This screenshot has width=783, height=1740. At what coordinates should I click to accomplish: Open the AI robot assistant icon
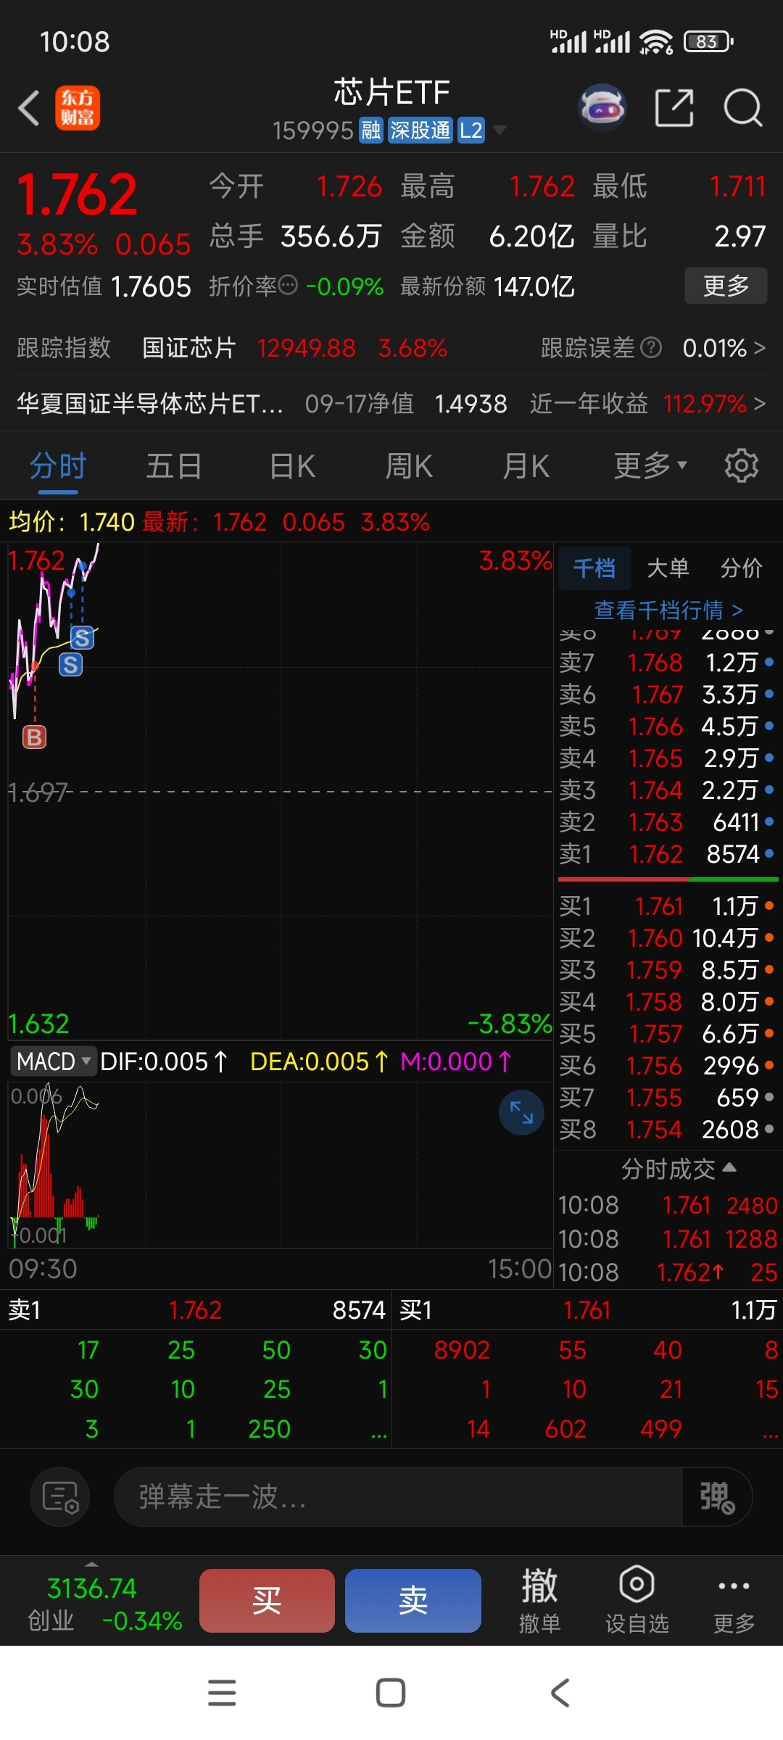(x=602, y=108)
